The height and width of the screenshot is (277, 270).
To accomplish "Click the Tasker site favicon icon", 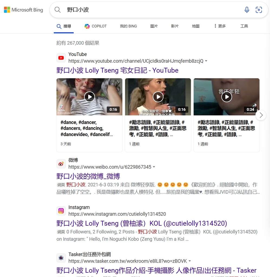I will (x=61, y=258).
